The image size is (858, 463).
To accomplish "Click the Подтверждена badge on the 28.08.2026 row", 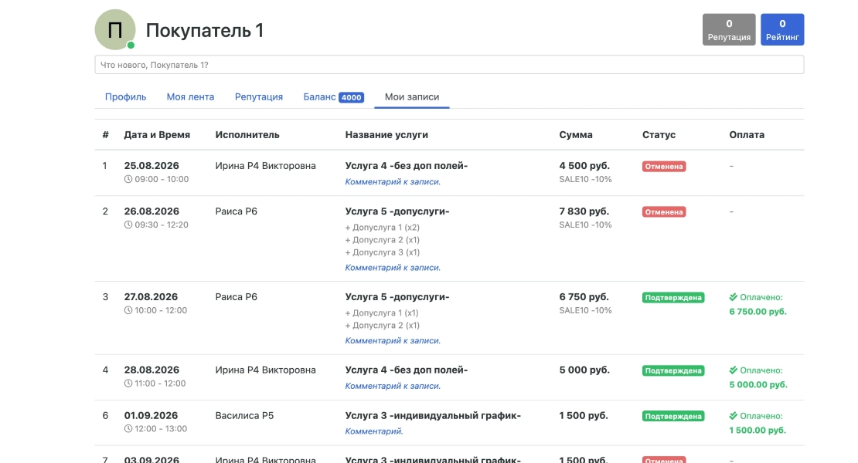I will (x=673, y=370).
